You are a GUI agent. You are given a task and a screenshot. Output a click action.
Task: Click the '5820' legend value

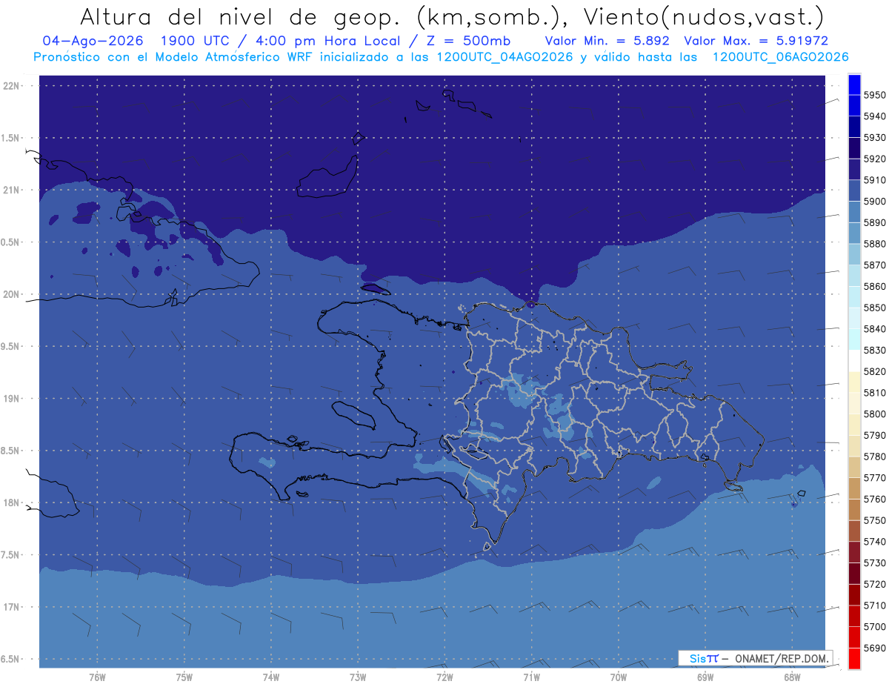tap(874, 371)
